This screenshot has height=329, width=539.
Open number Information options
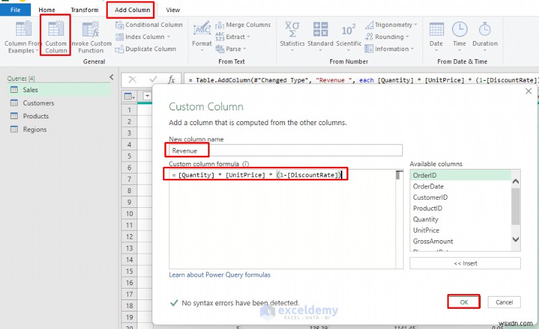click(x=389, y=48)
